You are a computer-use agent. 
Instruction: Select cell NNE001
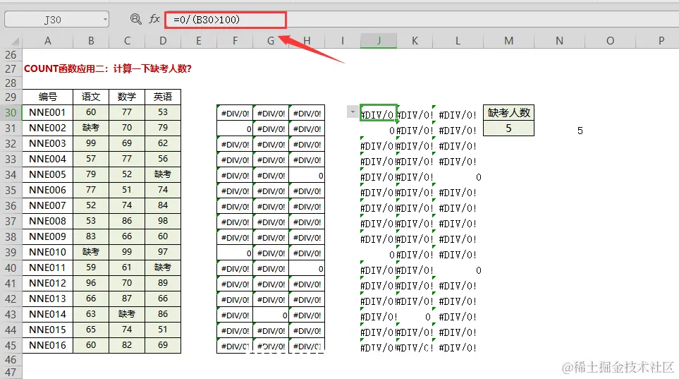pyautogui.click(x=48, y=112)
